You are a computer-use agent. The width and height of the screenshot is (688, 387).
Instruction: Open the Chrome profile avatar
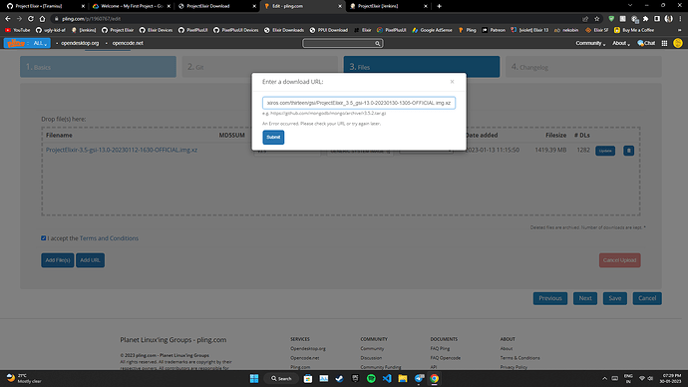[x=669, y=19]
